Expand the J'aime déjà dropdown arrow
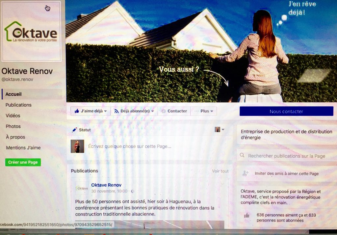The width and height of the screenshot is (337, 235). click(106, 111)
